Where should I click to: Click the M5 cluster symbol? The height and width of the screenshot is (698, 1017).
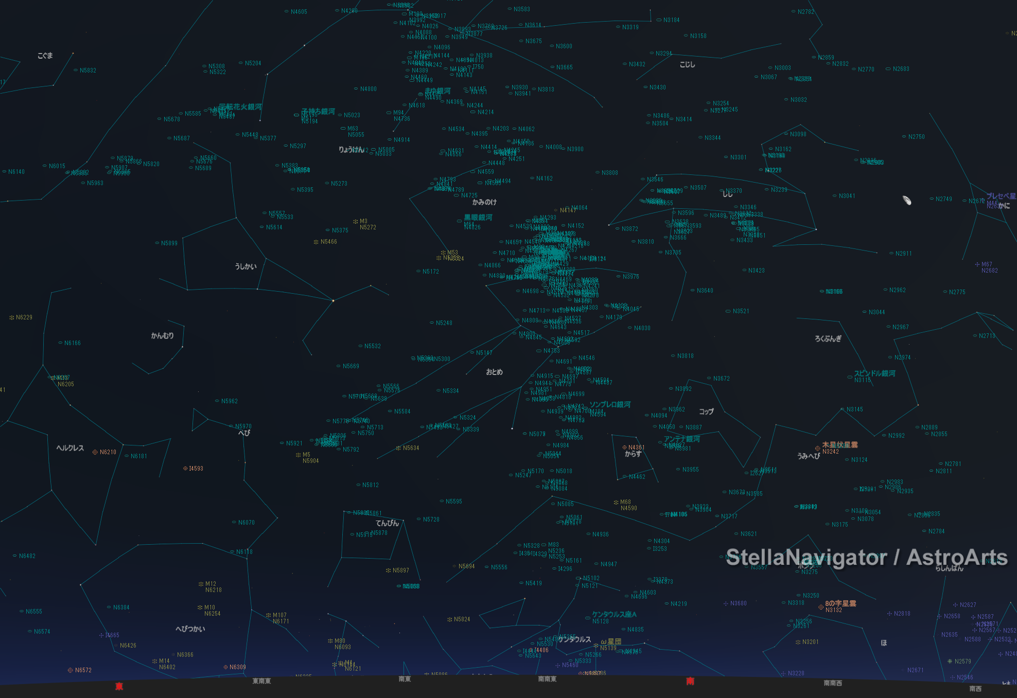[x=299, y=455]
